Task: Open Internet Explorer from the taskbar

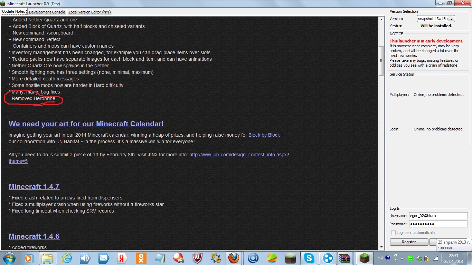Action: pyautogui.click(x=66, y=258)
